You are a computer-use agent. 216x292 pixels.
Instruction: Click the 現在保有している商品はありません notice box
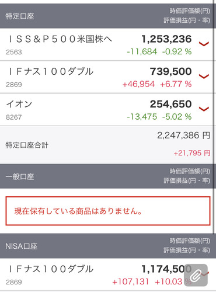(108, 211)
